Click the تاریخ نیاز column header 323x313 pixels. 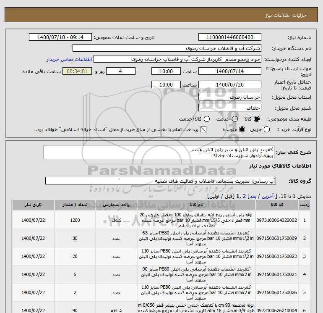click(33, 205)
